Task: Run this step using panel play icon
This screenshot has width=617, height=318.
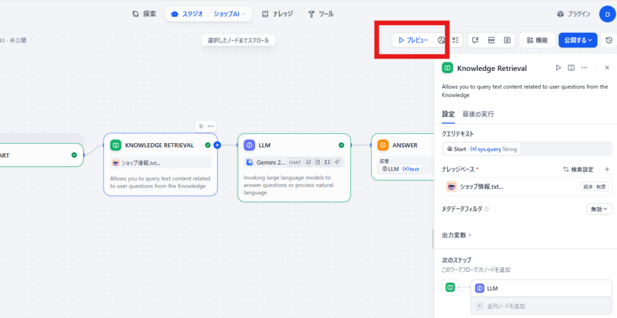Action: (x=558, y=68)
